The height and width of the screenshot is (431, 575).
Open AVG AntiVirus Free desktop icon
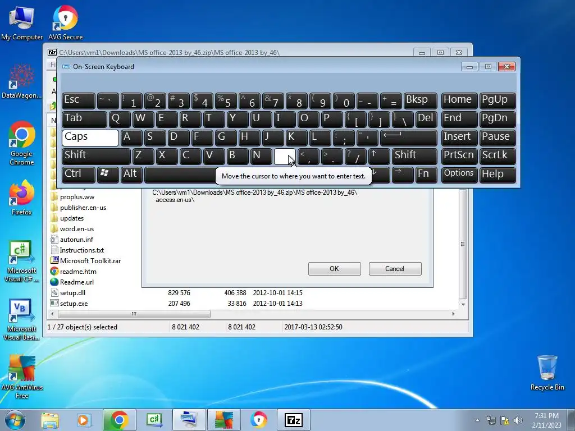tap(22, 377)
